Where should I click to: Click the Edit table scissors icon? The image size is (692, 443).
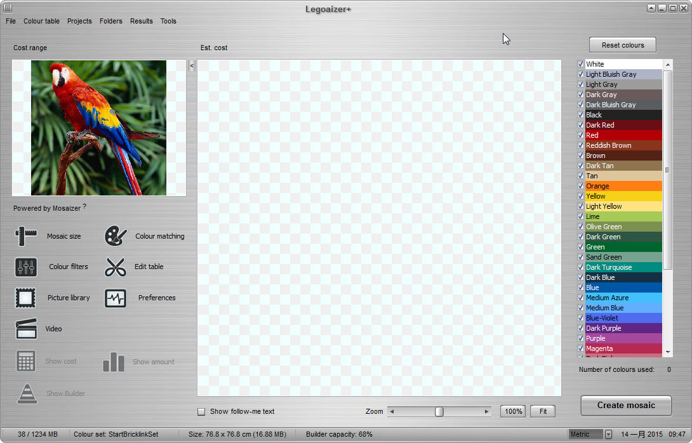pyautogui.click(x=116, y=267)
